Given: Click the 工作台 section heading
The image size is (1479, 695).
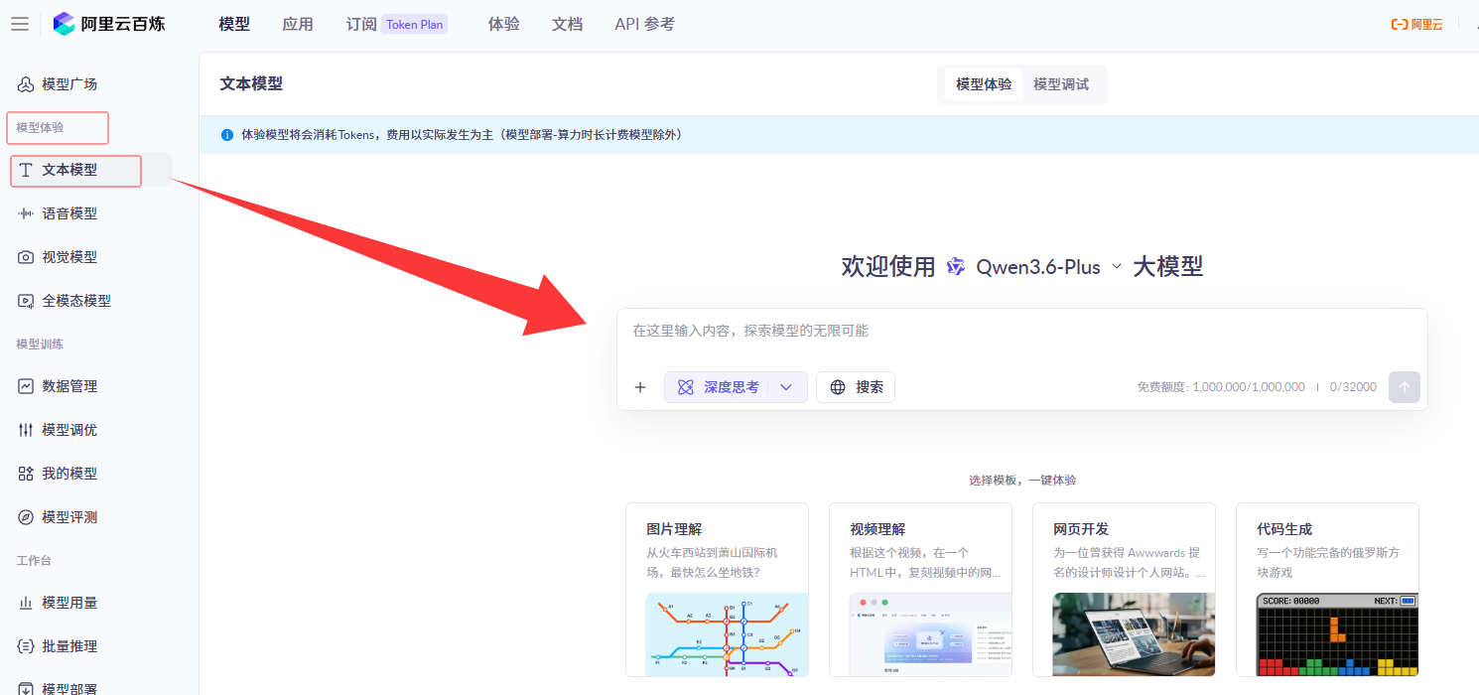Looking at the screenshot, I should pyautogui.click(x=34, y=561).
